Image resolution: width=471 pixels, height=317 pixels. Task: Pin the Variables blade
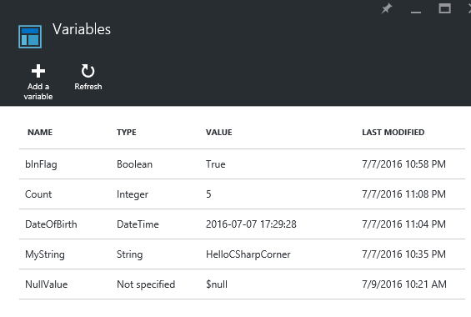(387, 8)
